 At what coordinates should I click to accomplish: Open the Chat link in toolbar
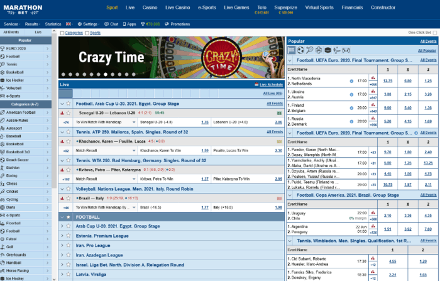(111, 24)
